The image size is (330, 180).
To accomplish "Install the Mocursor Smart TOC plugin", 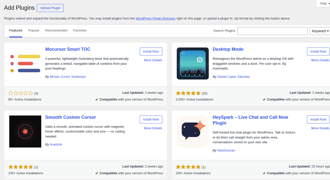I will click(x=151, y=51).
